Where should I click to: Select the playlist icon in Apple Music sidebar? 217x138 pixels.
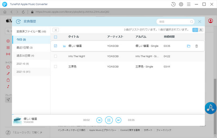tap(8, 100)
